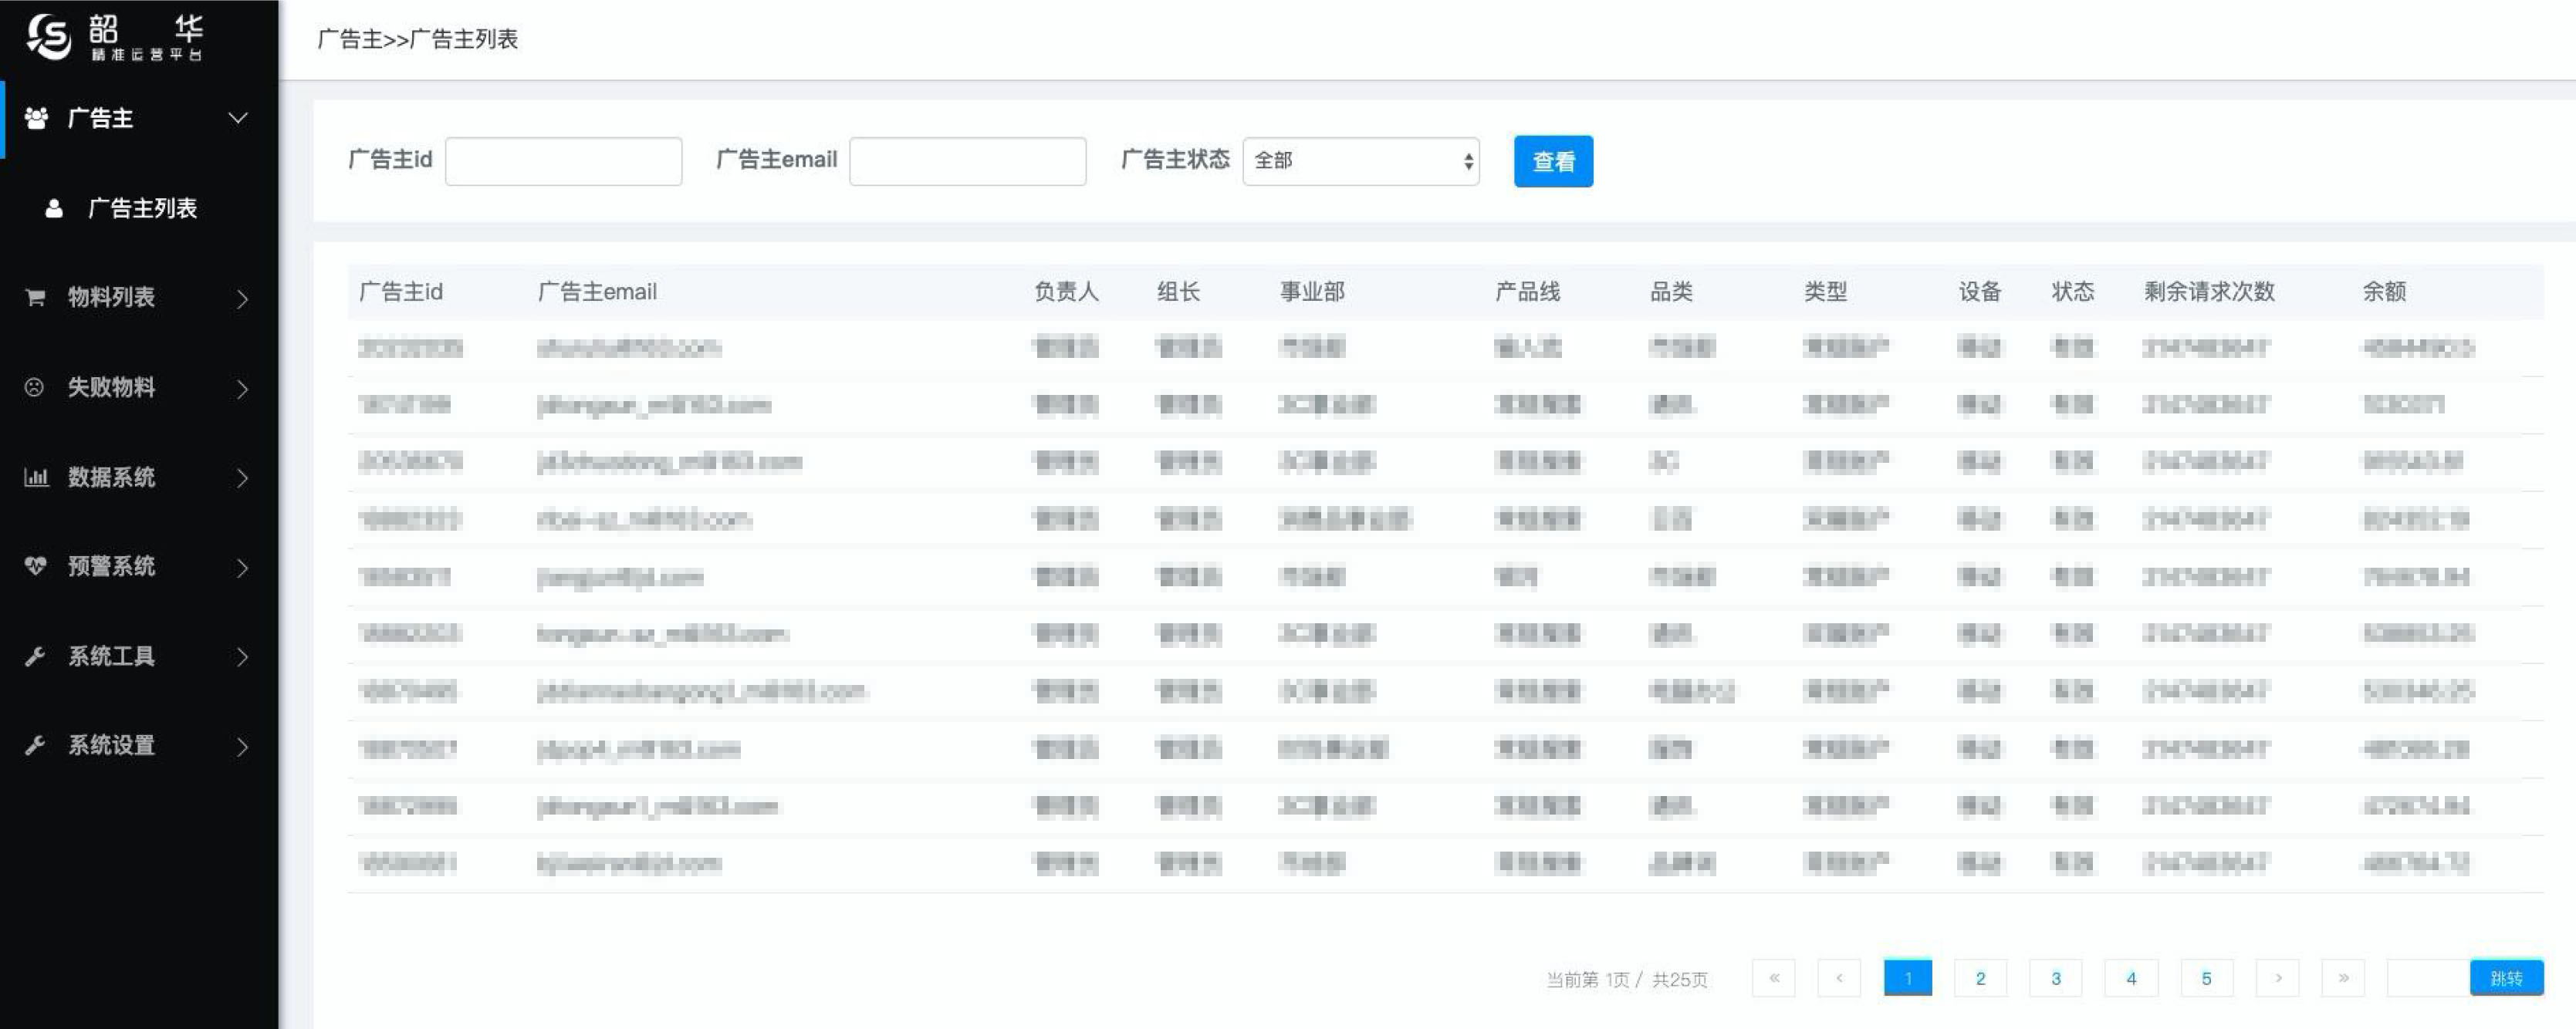This screenshot has width=2576, height=1029.
Task: Click the shopping cart 物料列表 icon
Action: [35, 297]
